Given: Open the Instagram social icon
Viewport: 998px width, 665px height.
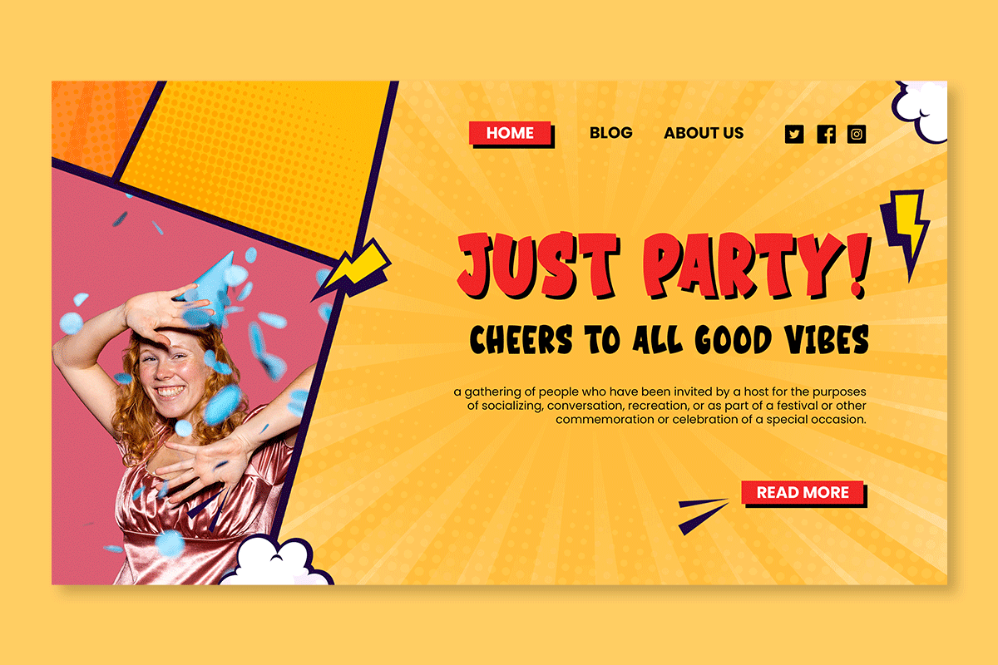Looking at the screenshot, I should (x=857, y=134).
